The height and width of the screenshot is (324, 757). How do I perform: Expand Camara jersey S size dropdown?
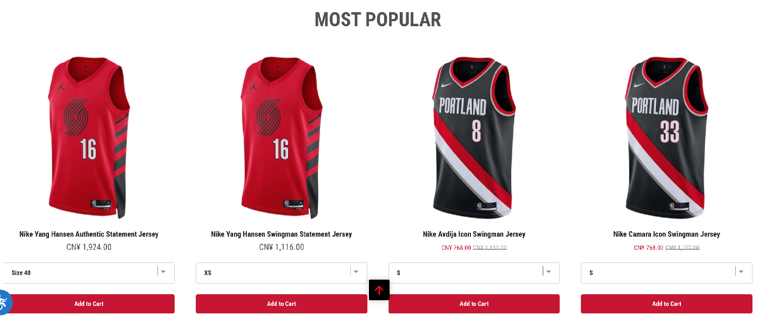pyautogui.click(x=667, y=273)
